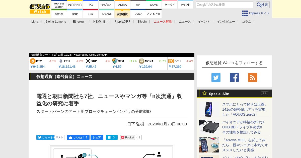Open the Bitcoin category link
Screen dimensions: 301x158
(142, 22)
